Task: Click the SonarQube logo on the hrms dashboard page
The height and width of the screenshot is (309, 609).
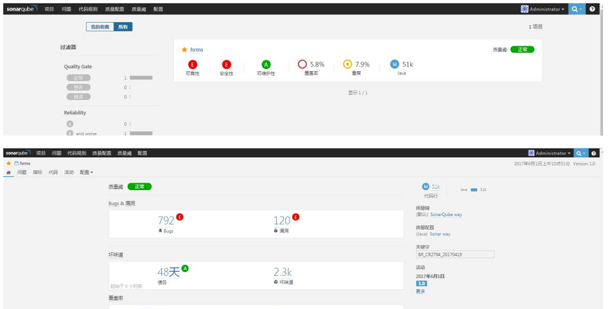Action: 18,153
